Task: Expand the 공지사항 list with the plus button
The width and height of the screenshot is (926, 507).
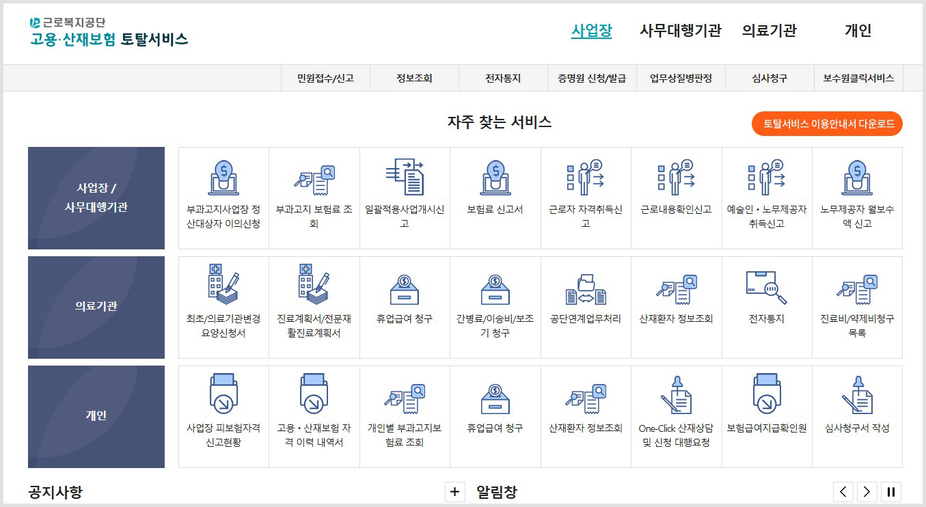Action: click(455, 491)
